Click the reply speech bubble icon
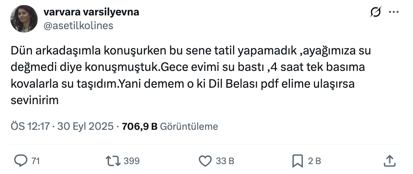 23,161
